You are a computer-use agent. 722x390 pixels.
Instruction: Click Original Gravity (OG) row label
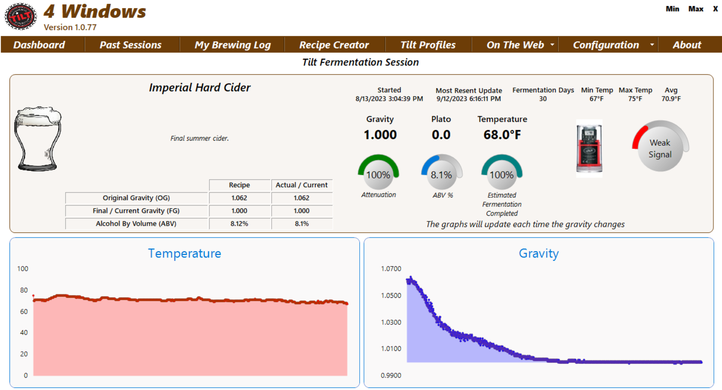tap(137, 198)
